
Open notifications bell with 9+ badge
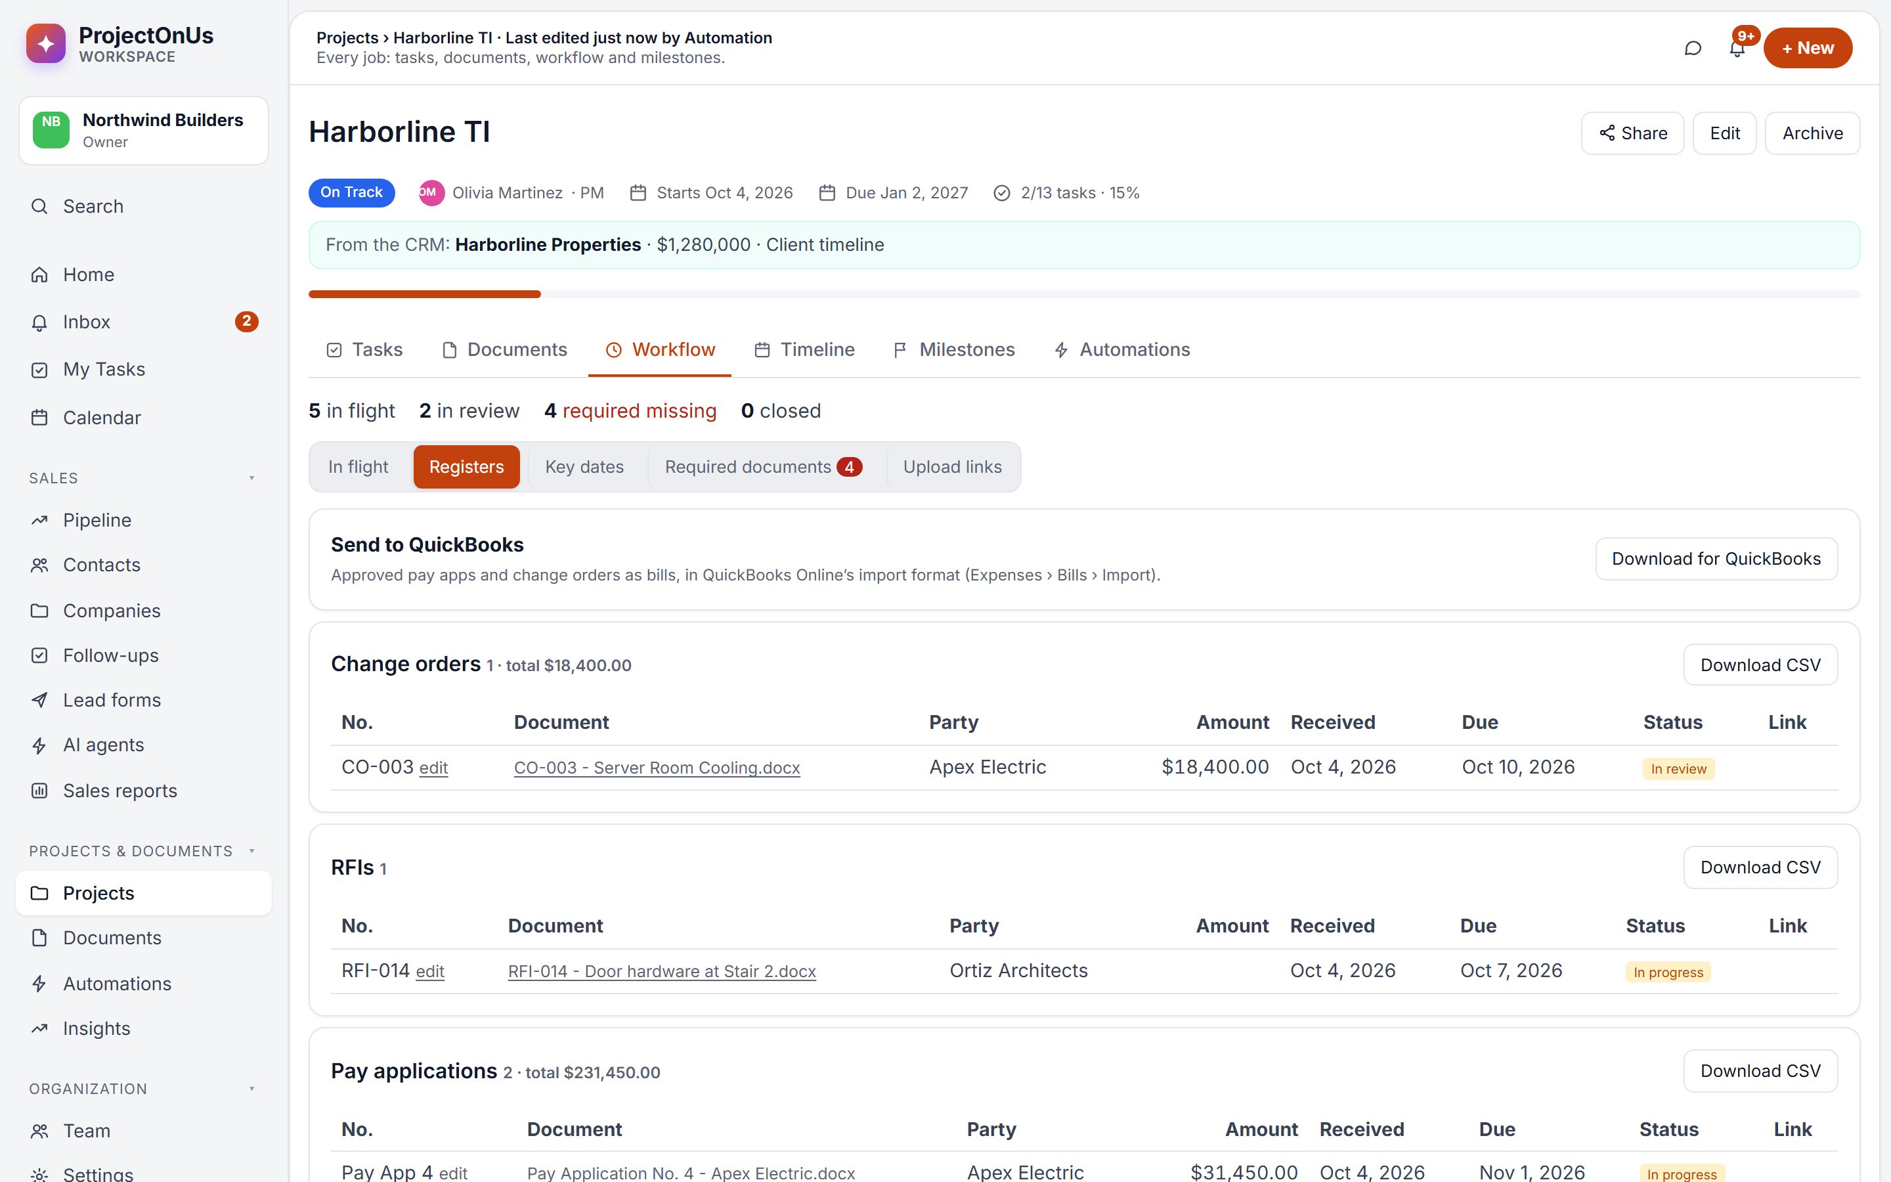point(1736,49)
